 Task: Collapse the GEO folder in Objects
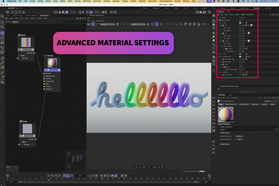[x=220, y=23]
